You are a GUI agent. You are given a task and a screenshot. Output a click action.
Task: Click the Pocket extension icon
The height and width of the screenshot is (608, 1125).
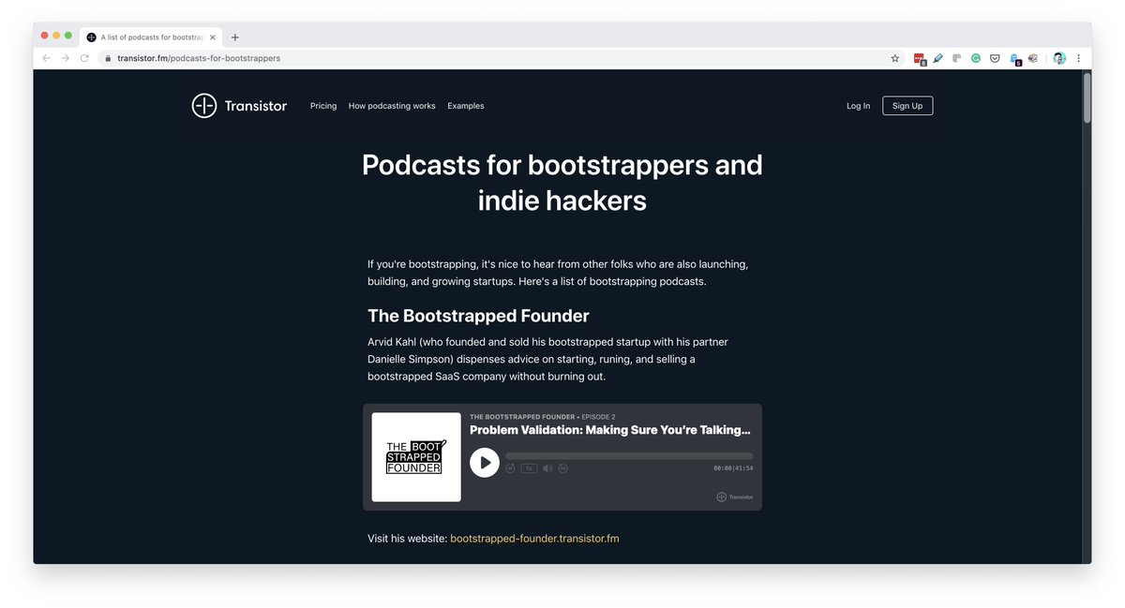(x=995, y=58)
